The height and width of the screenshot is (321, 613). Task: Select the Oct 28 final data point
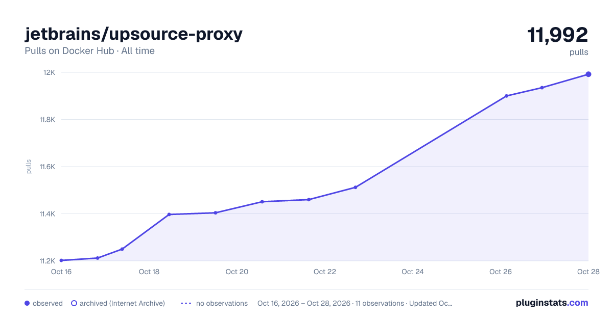[x=588, y=74]
